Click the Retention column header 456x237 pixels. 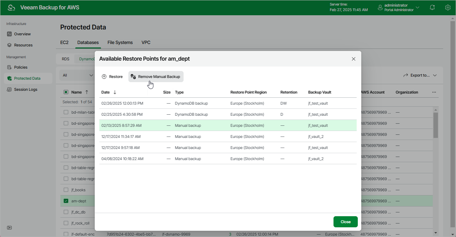(x=289, y=92)
